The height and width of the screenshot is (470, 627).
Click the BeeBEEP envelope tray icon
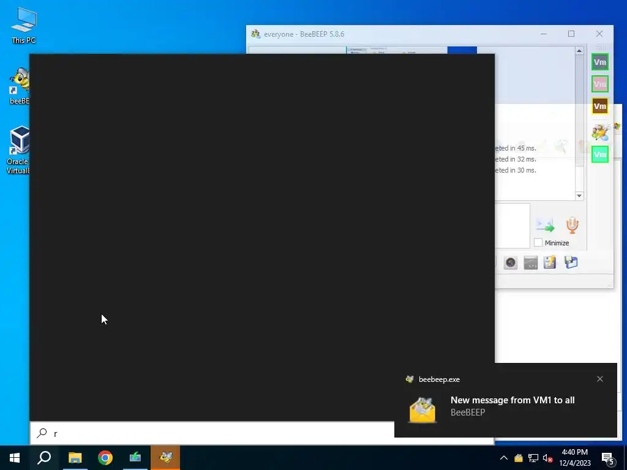coord(518,458)
